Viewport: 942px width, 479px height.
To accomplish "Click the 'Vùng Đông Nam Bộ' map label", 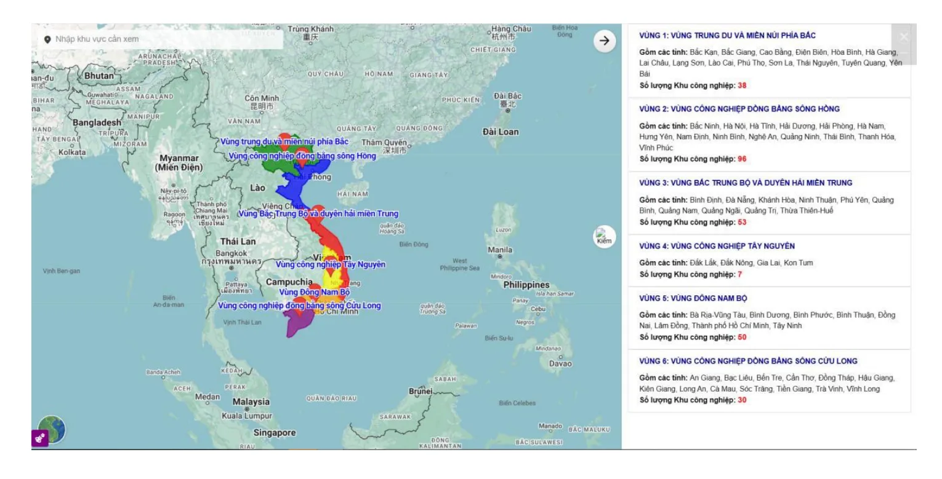I will [x=314, y=292].
